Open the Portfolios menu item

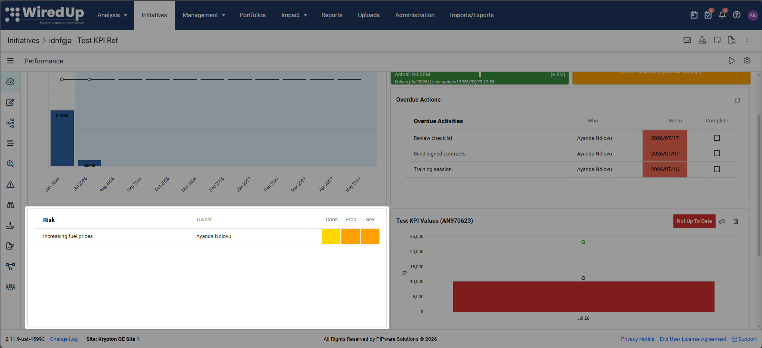pyautogui.click(x=253, y=15)
